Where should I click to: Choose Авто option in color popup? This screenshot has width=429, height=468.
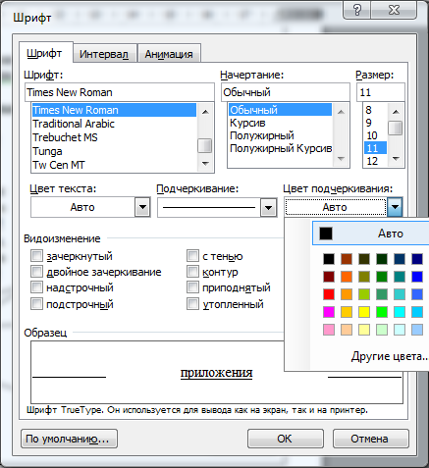point(371,234)
